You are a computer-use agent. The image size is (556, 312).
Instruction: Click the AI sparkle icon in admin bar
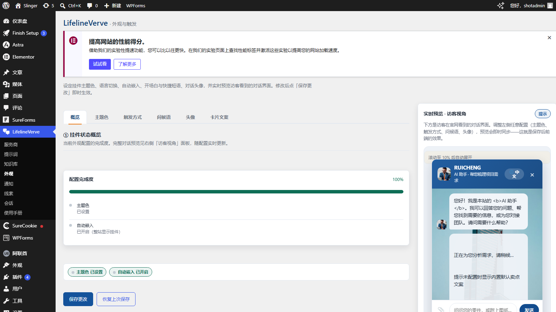click(500, 6)
